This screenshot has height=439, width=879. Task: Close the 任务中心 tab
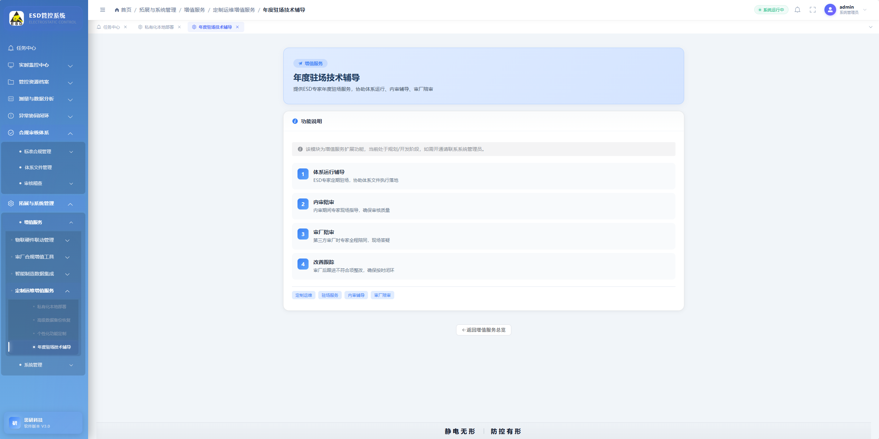[x=125, y=27]
